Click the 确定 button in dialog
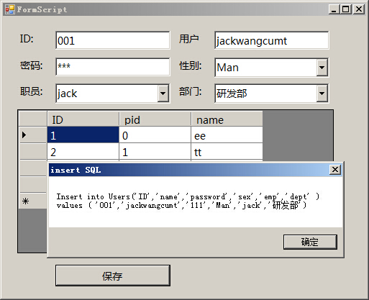369x300 pixels. [x=310, y=242]
